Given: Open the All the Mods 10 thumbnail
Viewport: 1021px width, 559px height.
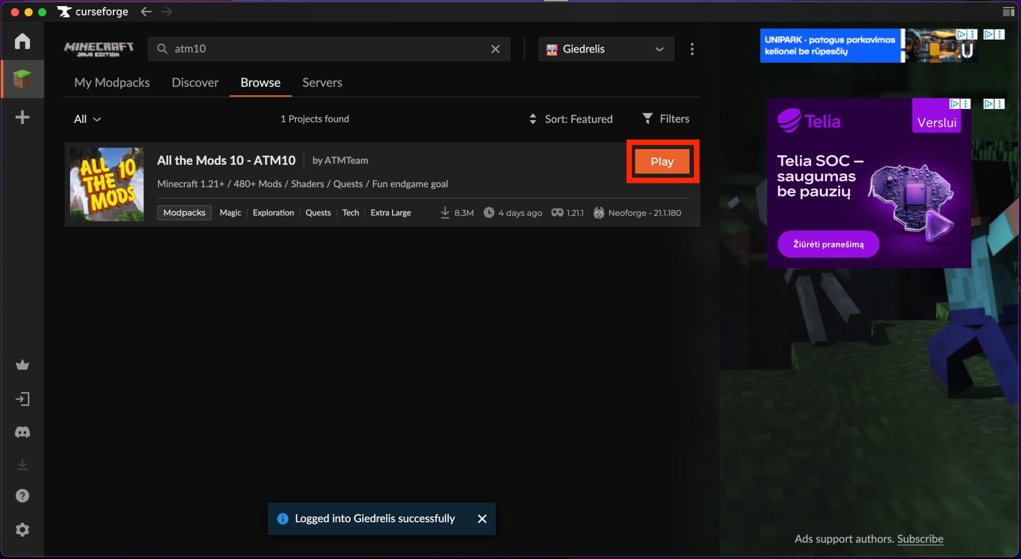Looking at the screenshot, I should (107, 184).
